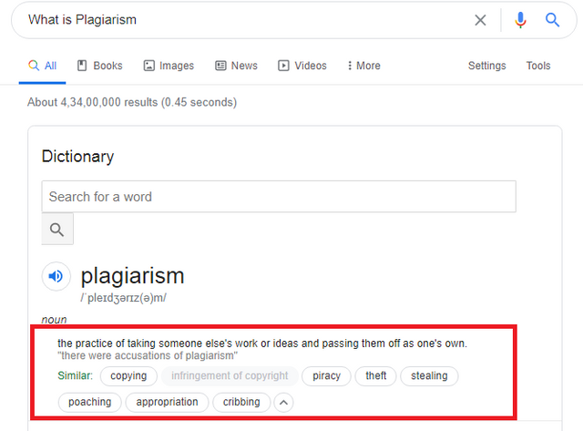
Task: Select the synonym chip infringement of copyright
Action: 230,376
